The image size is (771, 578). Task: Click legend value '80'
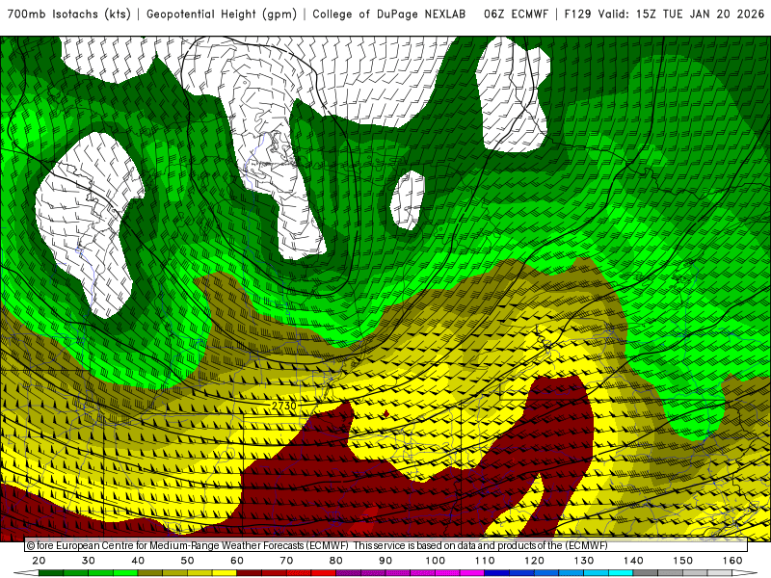[335, 561]
